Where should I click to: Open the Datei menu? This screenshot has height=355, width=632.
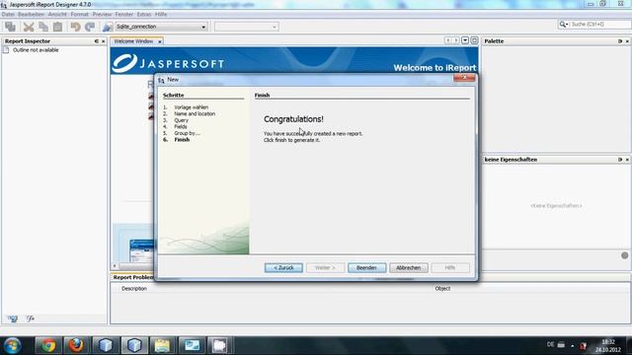[8, 14]
